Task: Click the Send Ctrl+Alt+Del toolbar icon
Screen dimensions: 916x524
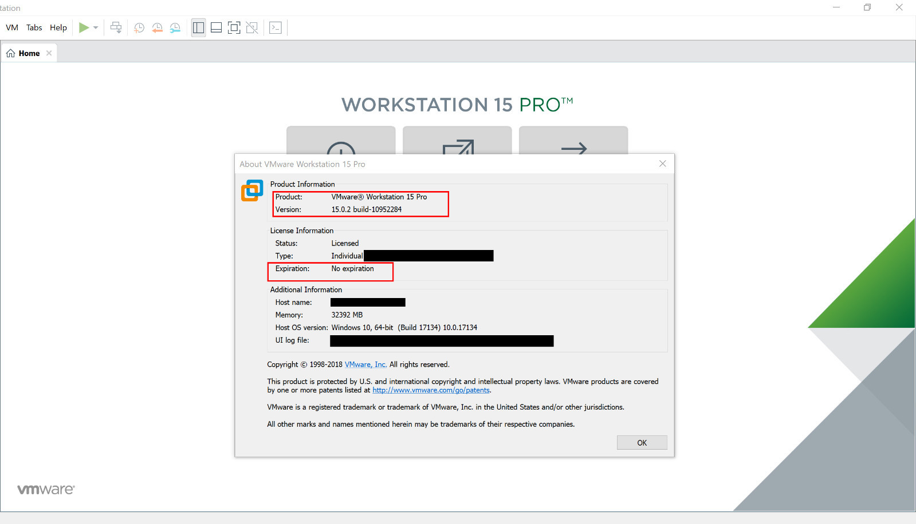Action: (x=116, y=27)
